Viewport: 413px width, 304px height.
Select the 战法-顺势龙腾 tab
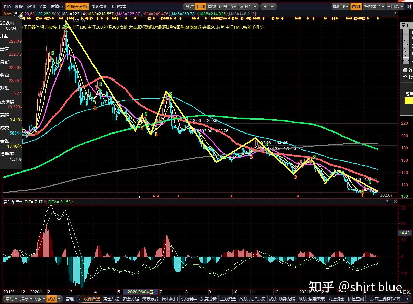[x=282, y=299]
